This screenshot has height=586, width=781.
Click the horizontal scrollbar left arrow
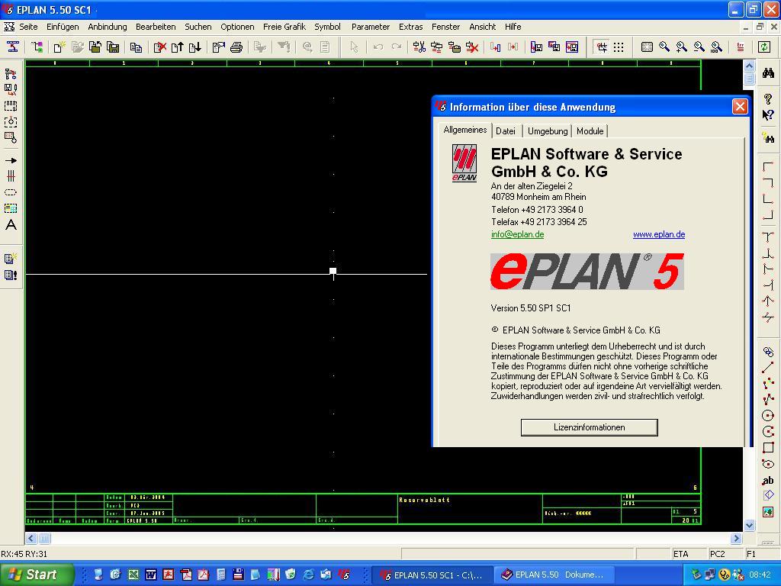point(31,538)
